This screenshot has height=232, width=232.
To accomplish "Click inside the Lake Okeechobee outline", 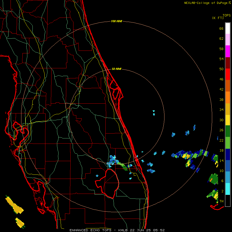I will click(x=110, y=184).
